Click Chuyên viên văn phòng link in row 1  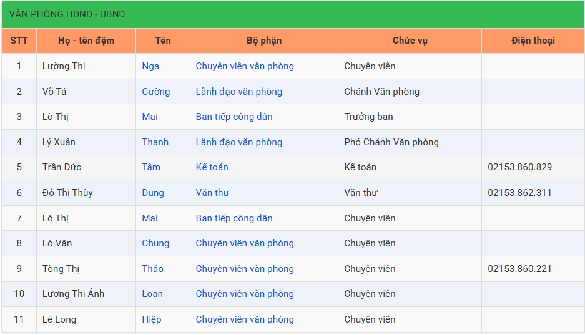(245, 66)
